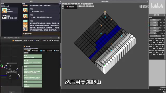Click the water droplet just below the robot cat

pos(105,17)
